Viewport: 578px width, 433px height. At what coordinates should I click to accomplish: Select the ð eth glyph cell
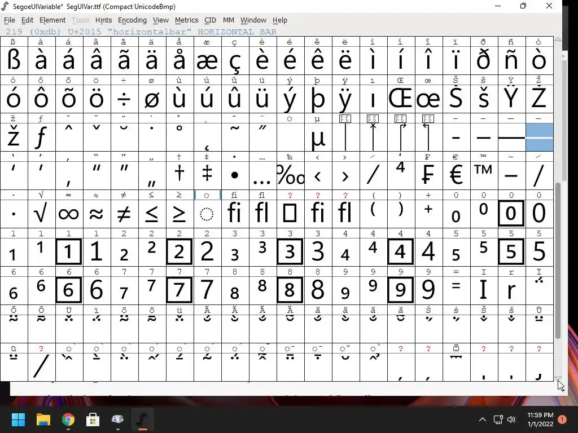[x=484, y=60]
